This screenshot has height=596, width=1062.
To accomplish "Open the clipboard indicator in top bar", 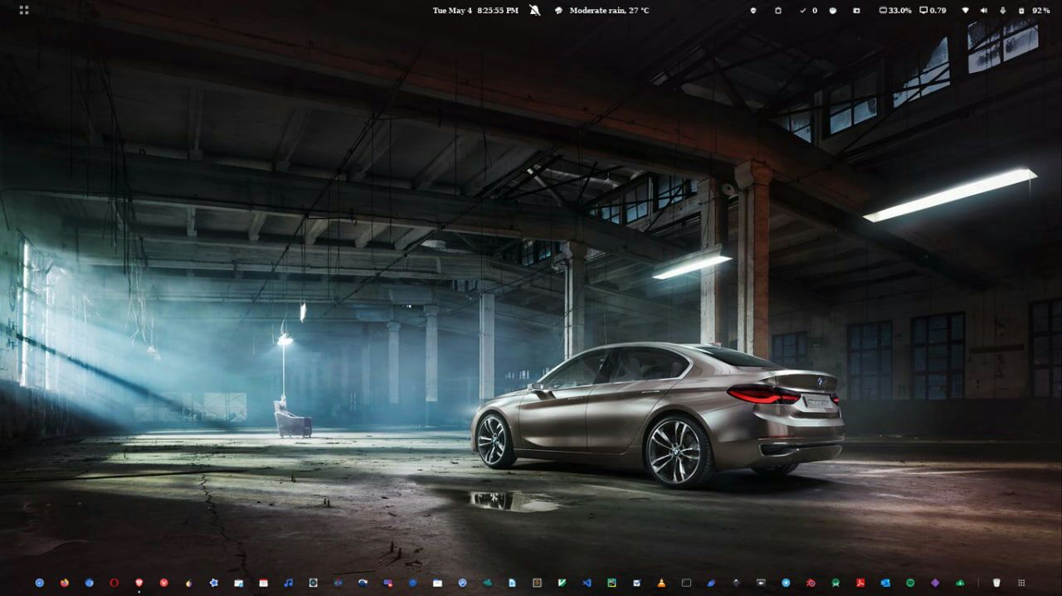I will 778,10.
